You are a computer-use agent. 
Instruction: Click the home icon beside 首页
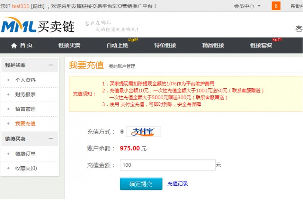point(14,45)
